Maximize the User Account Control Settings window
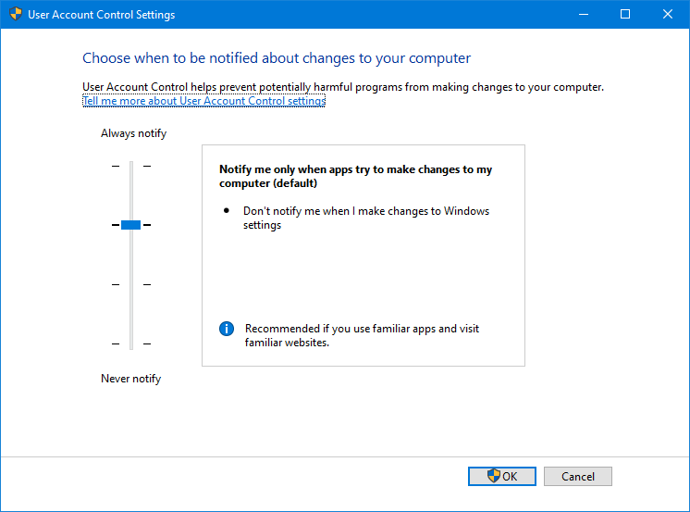The height and width of the screenshot is (512, 690). coord(624,15)
